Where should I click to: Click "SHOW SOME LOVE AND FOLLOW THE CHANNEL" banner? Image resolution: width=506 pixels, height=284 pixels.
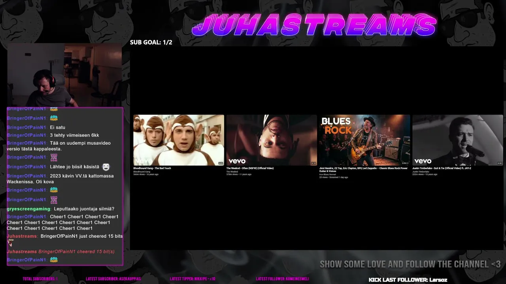[x=410, y=264]
